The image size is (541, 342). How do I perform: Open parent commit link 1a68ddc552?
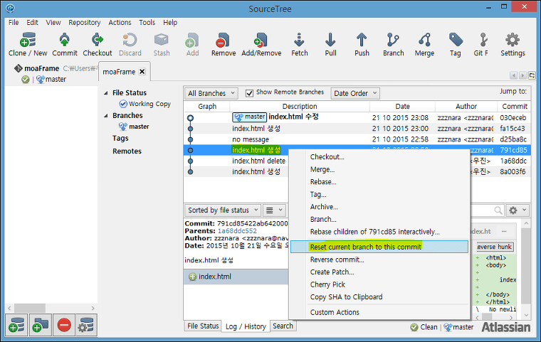pos(237,230)
